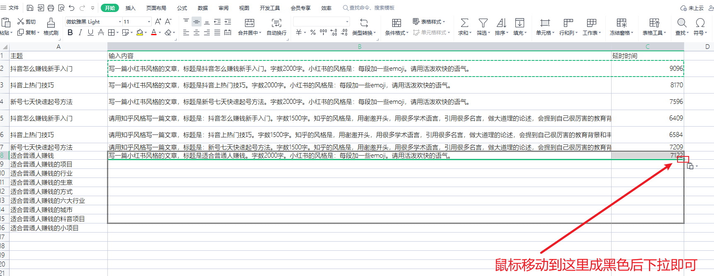The image size is (714, 276).
Task: Click the 复制 copy button
Action: pyautogui.click(x=28, y=32)
